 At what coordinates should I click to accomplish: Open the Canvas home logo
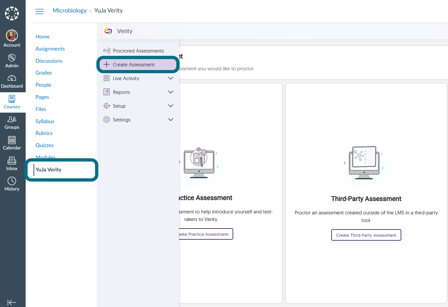point(12,13)
